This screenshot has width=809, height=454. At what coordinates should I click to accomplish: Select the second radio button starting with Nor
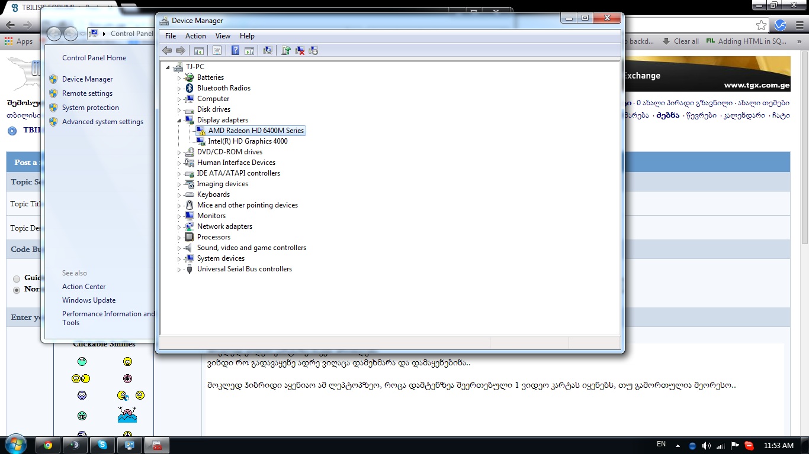(17, 290)
